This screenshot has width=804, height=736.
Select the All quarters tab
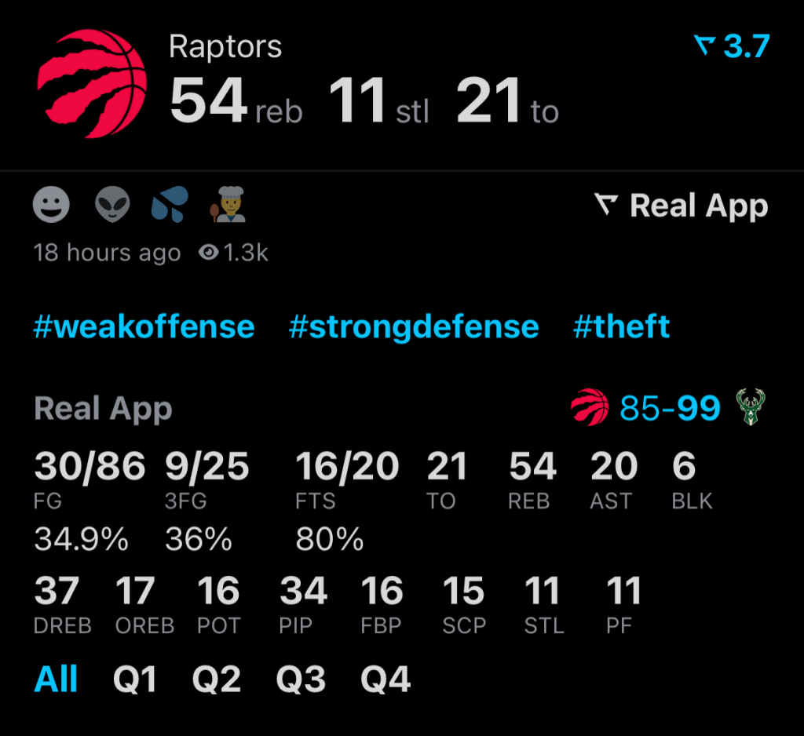click(56, 679)
